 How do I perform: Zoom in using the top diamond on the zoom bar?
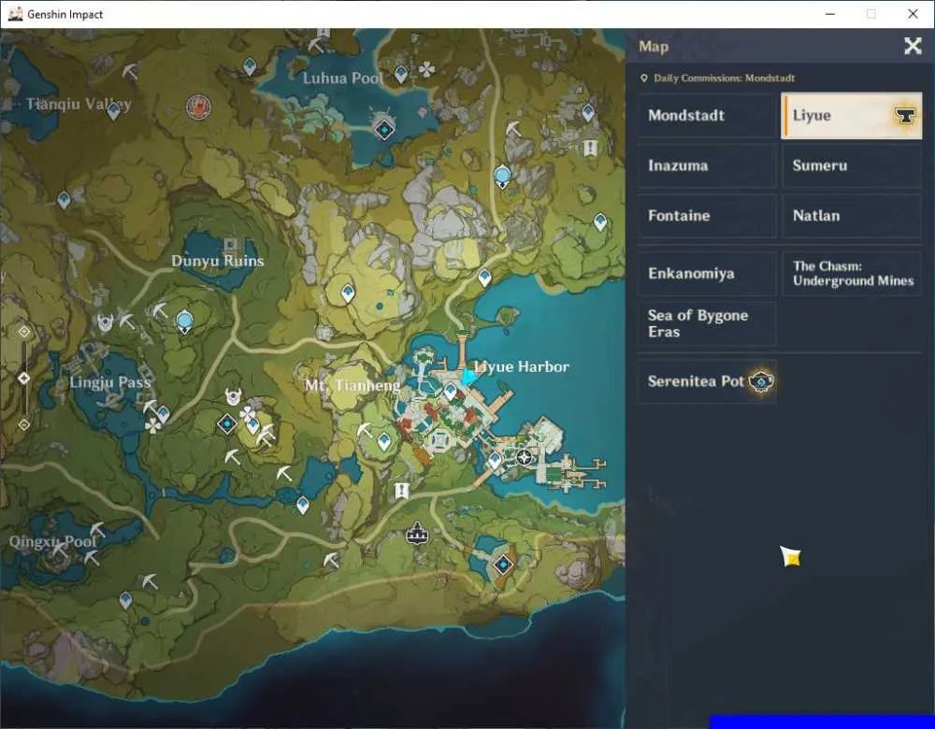coord(24,332)
